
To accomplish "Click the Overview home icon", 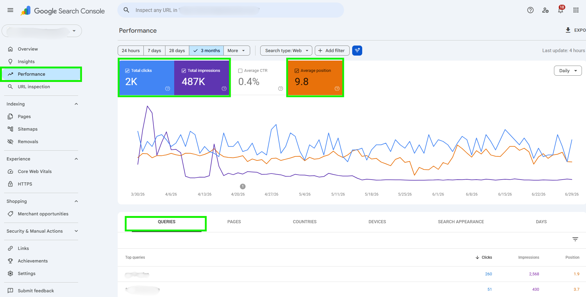I will [10, 49].
